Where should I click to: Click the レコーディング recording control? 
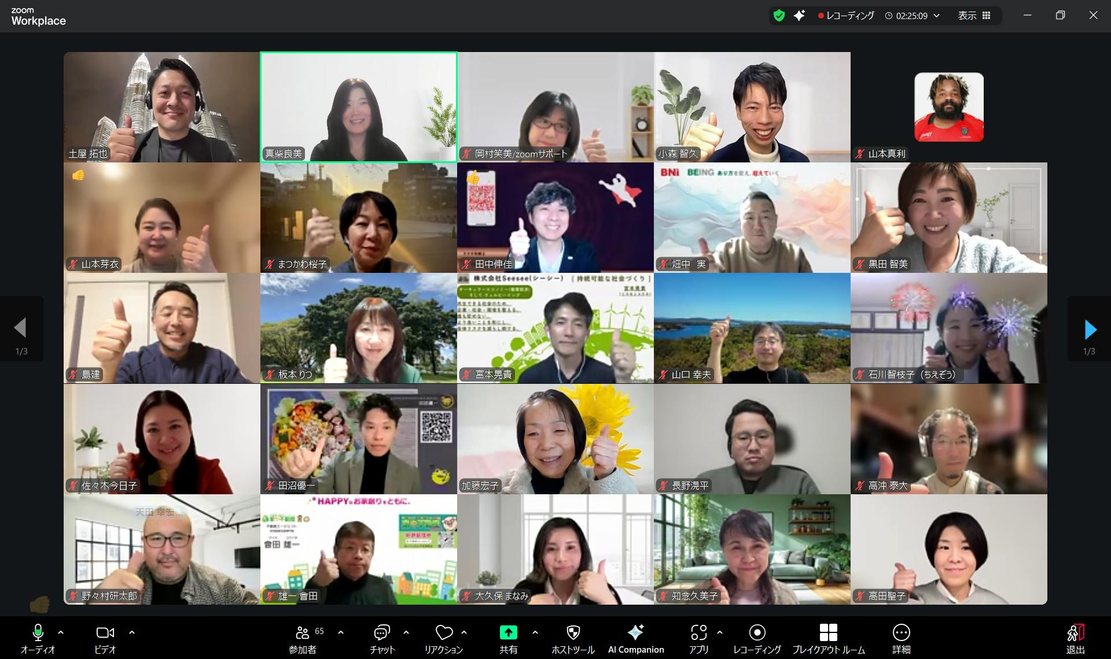tap(757, 633)
